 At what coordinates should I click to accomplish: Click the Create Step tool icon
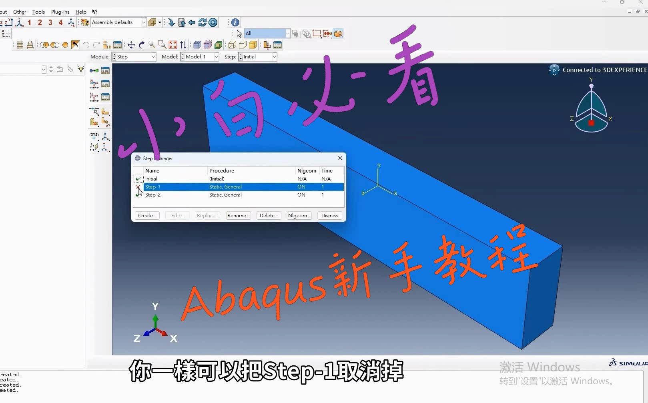(94, 70)
